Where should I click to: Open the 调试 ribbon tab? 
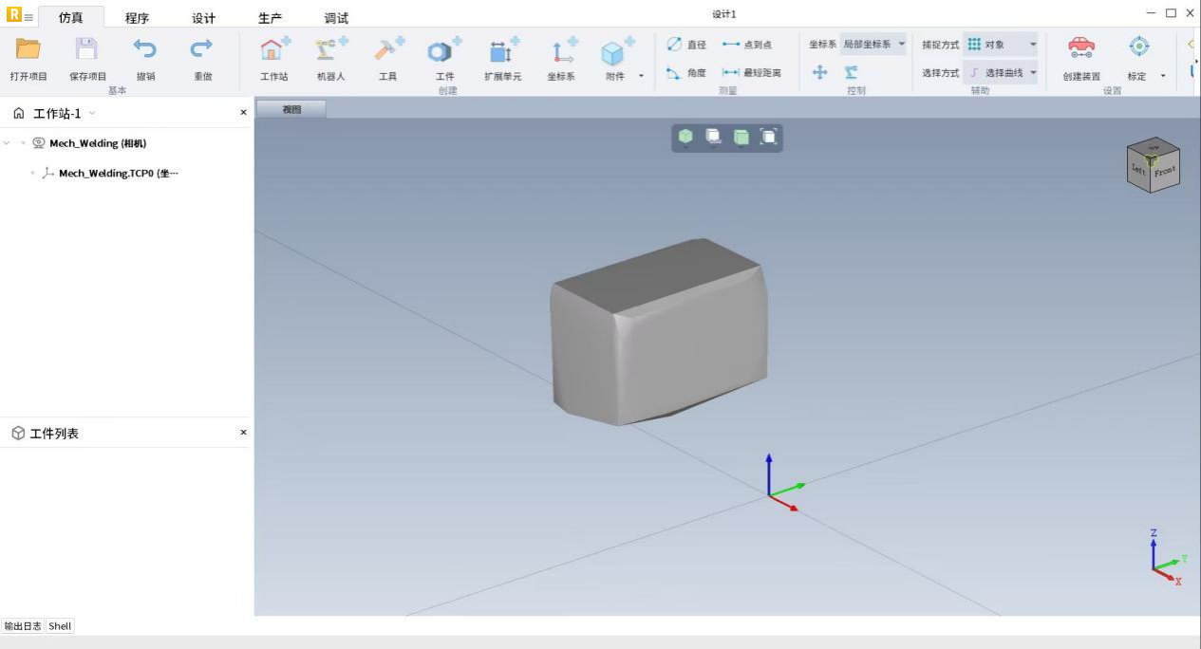[336, 18]
